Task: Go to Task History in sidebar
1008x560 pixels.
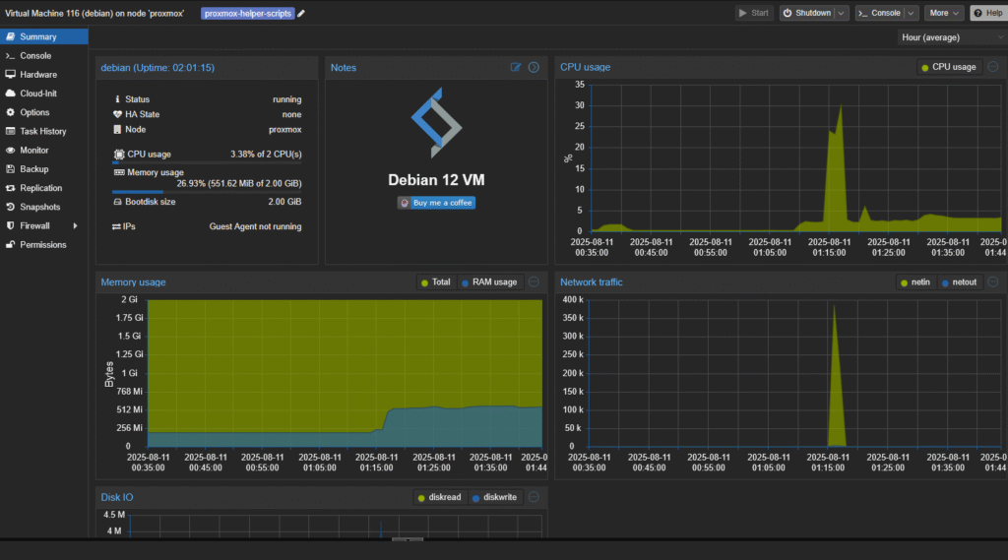Action: tap(42, 131)
